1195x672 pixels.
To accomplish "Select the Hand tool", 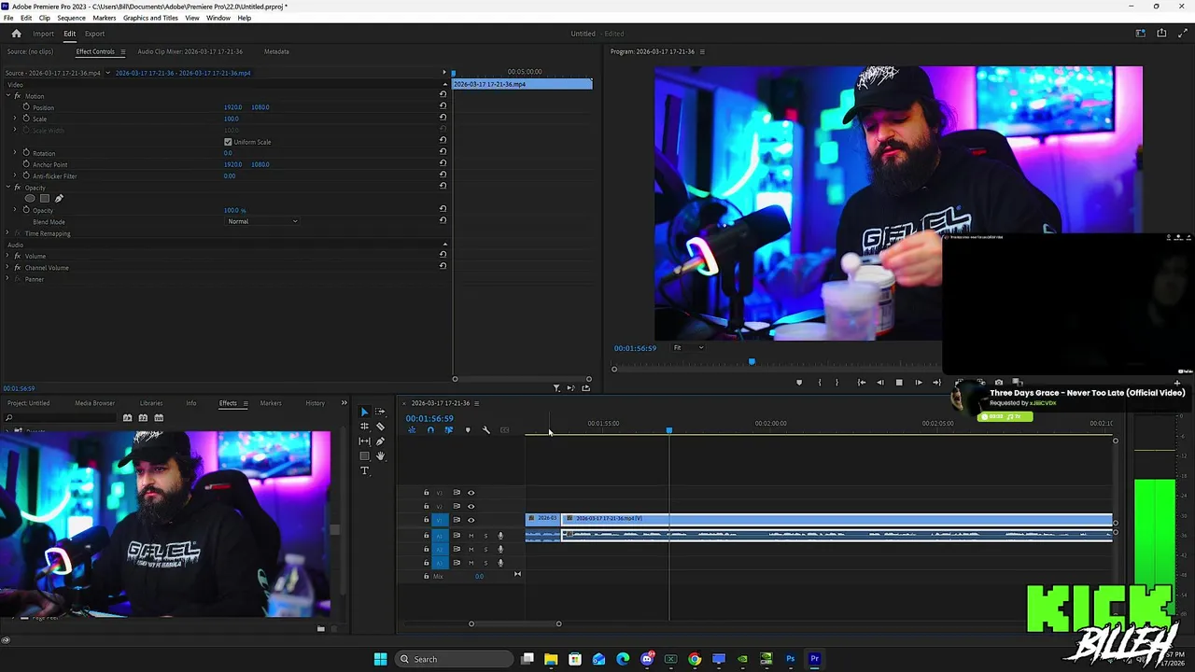I will (x=380, y=456).
